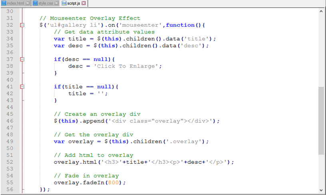The height and width of the screenshot is (195, 326).
Task: Click 'overlay.html' on line 52
Action: coord(76,162)
